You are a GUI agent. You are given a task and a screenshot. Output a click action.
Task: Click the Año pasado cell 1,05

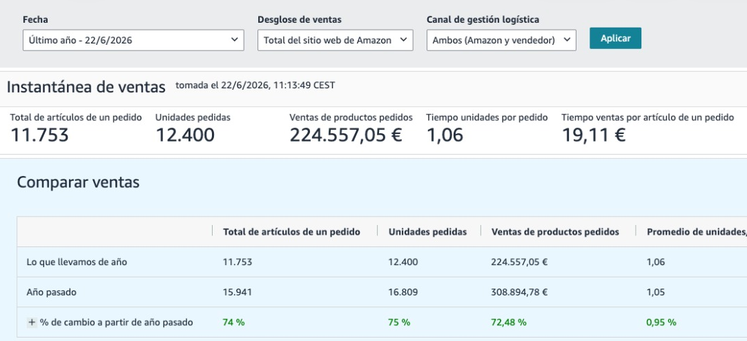(x=656, y=292)
